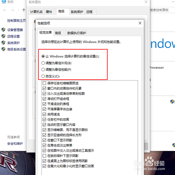Go back with the left arrow in 系统 window

(5, 10)
